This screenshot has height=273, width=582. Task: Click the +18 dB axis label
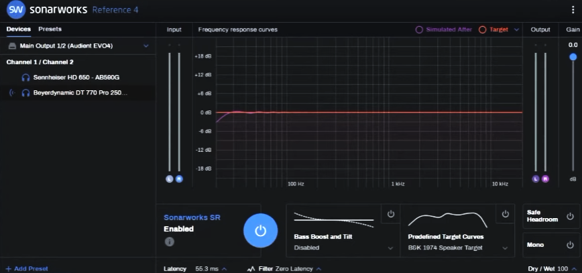[203, 56]
